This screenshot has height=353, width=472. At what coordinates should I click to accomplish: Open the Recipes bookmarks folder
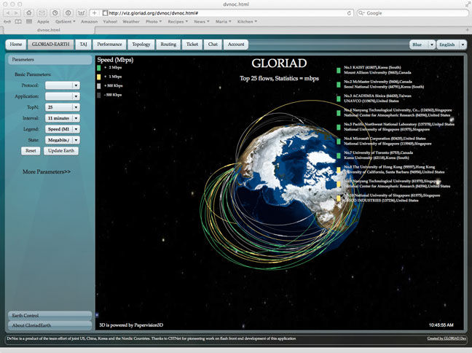178,22
